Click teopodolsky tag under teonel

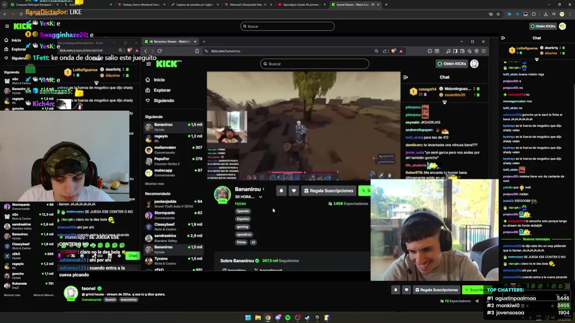pyautogui.click(x=128, y=300)
